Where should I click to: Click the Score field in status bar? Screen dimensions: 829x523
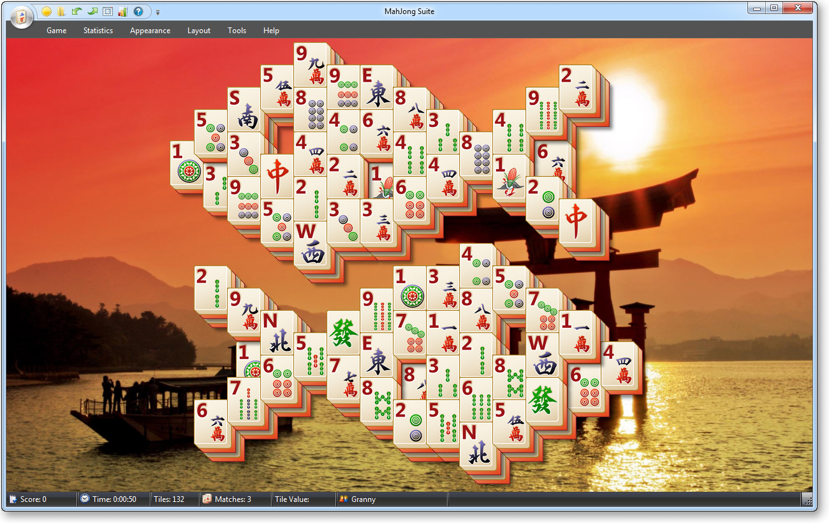pos(33,499)
